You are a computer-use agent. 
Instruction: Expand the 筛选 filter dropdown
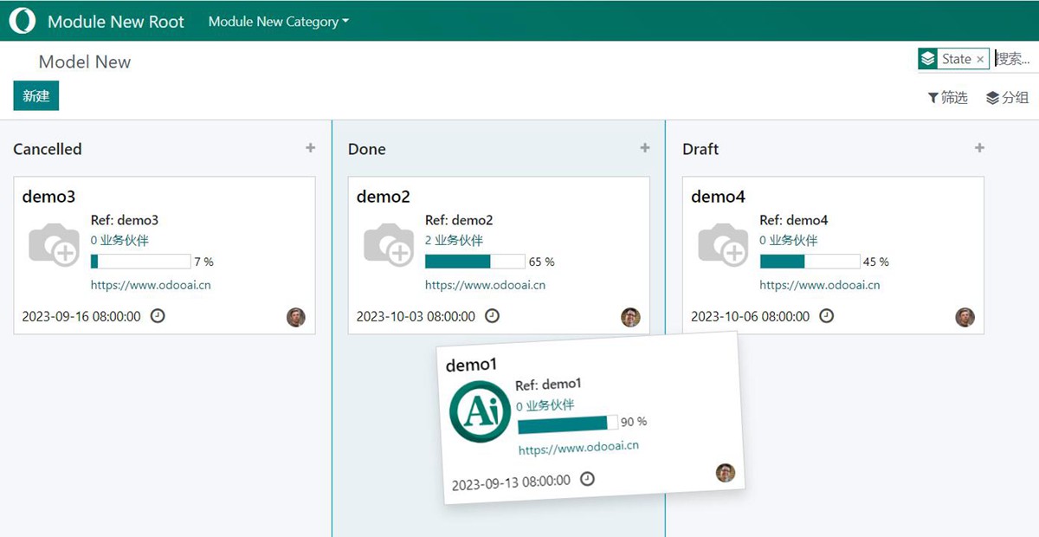pyautogui.click(x=947, y=98)
